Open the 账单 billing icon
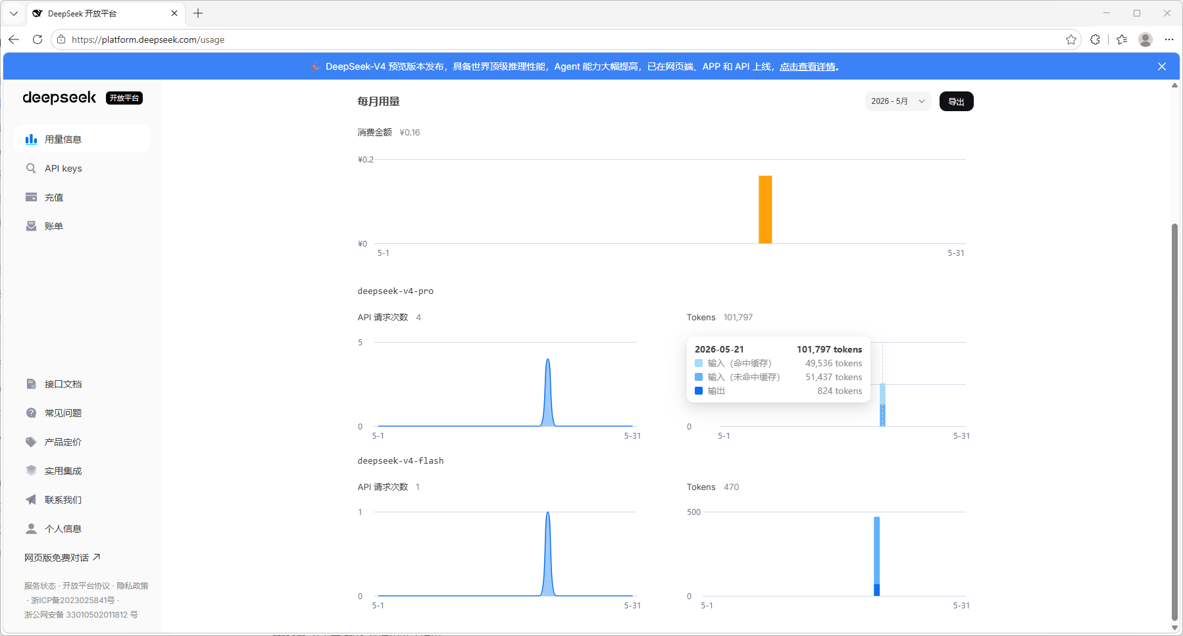Screen dimensions: 1183x636 (31, 226)
